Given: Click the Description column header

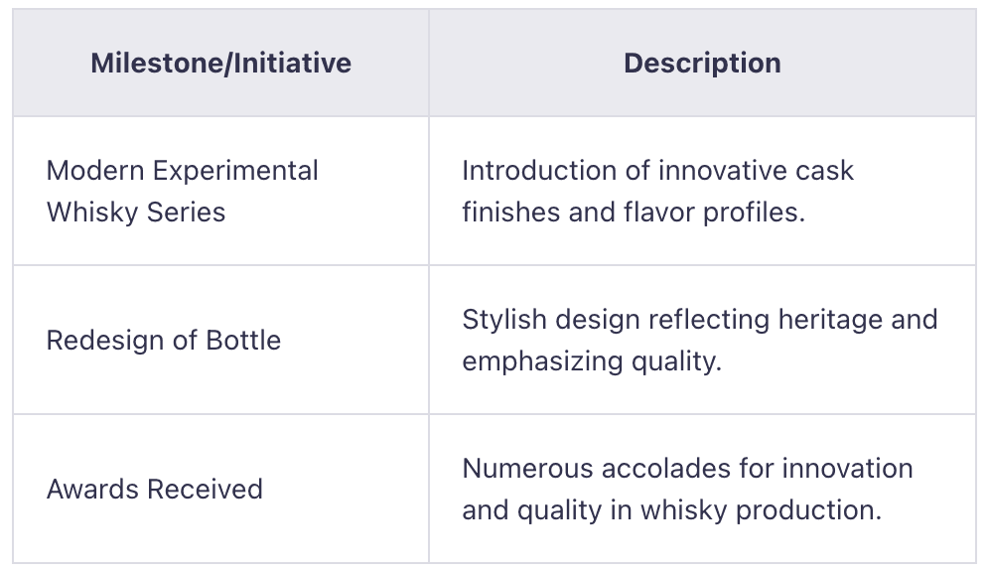Looking at the screenshot, I should [702, 64].
